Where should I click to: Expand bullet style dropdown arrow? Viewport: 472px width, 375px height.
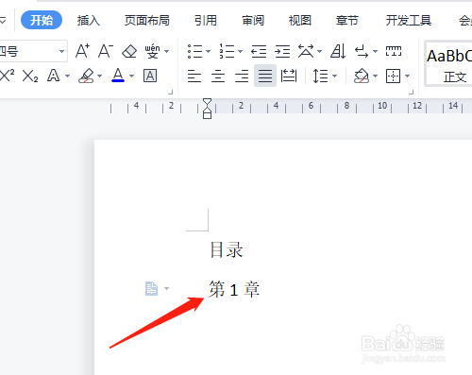[x=208, y=51]
